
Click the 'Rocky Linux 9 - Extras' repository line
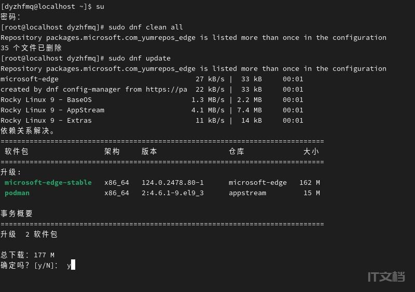[x=46, y=120]
